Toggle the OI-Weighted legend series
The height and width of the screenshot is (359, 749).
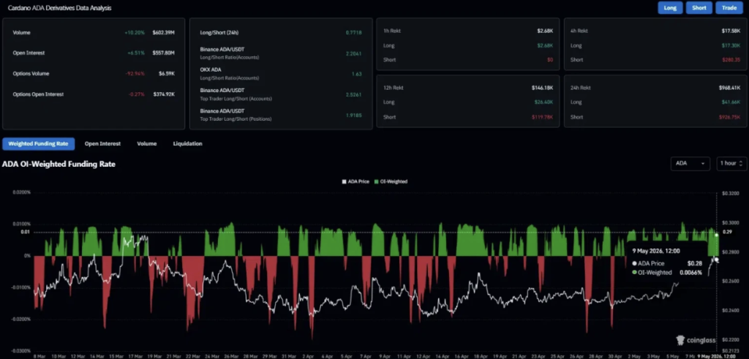pos(391,181)
